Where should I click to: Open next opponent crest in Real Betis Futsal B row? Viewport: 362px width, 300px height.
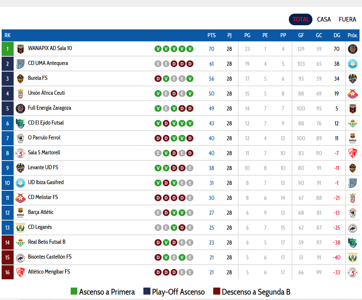(352, 242)
